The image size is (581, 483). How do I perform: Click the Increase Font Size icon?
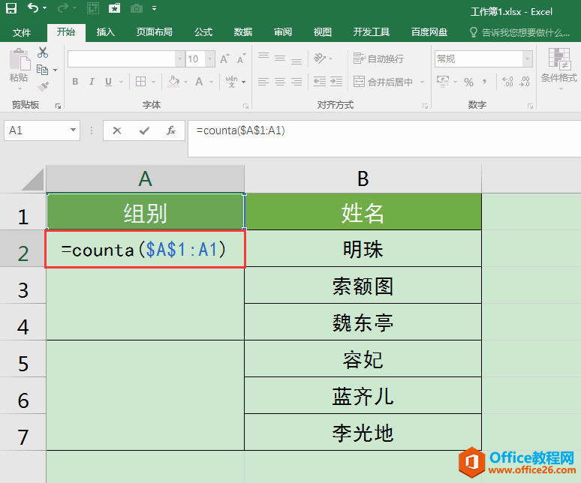[224, 58]
